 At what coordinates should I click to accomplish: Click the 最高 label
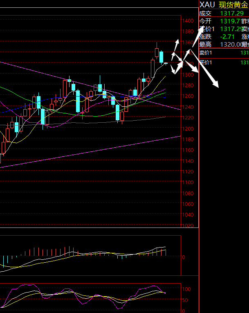pyautogui.click(x=205, y=44)
